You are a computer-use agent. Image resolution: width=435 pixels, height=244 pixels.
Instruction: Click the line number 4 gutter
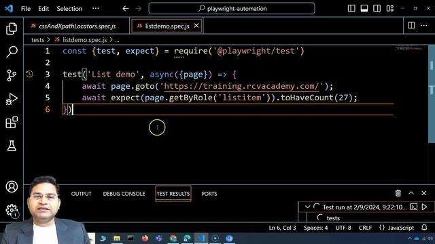[48, 86]
